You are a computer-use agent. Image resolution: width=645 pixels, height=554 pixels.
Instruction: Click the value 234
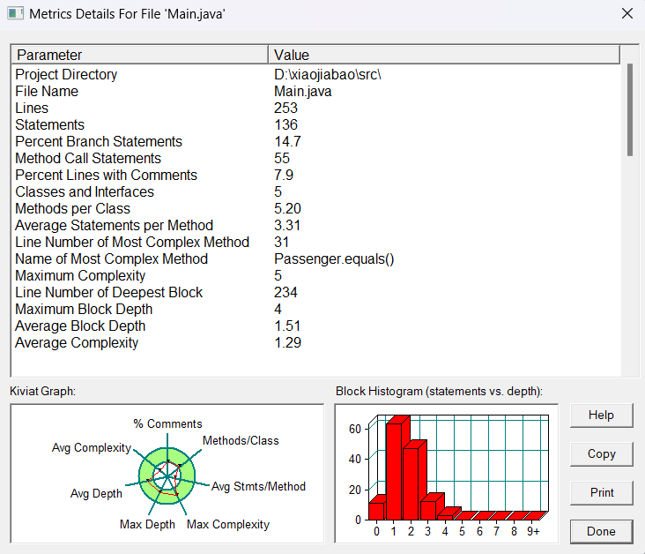[x=285, y=293]
